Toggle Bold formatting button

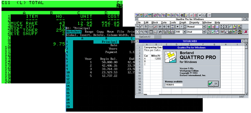coord(178,27)
